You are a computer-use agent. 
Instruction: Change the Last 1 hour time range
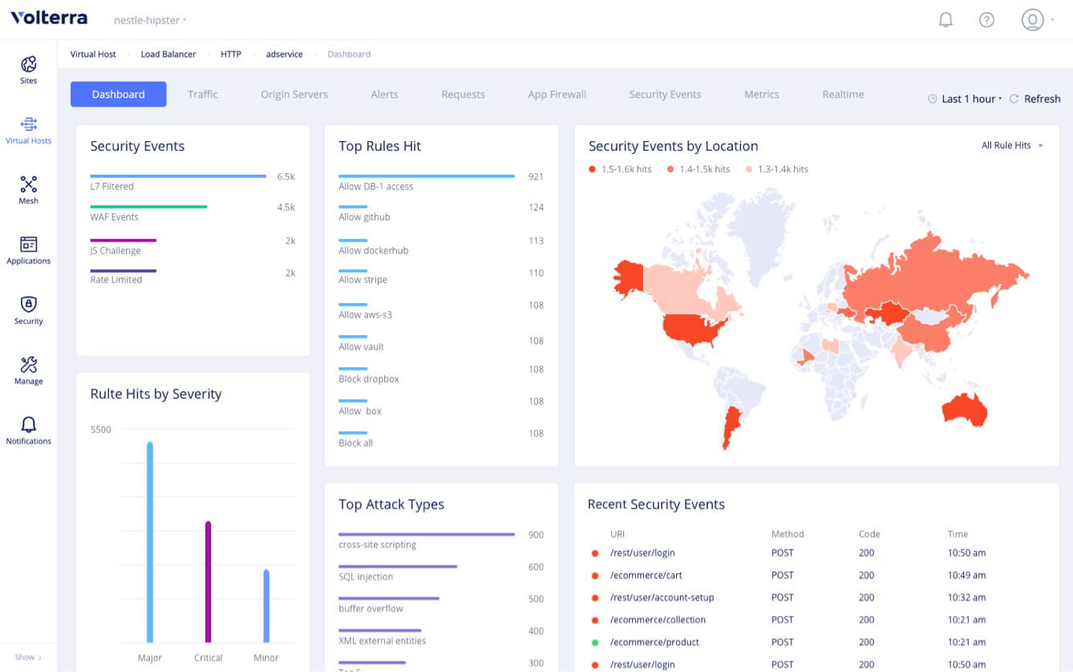[968, 99]
